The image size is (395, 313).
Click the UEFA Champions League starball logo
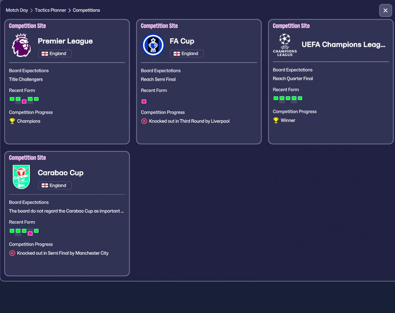[x=285, y=45]
